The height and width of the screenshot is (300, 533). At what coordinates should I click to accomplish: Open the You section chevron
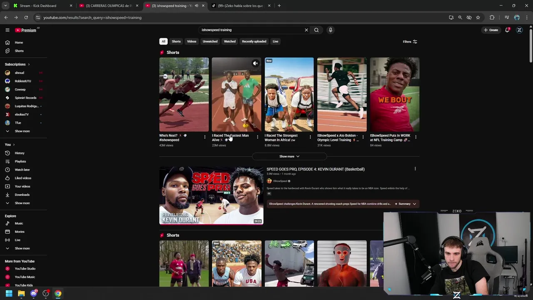[14, 145]
